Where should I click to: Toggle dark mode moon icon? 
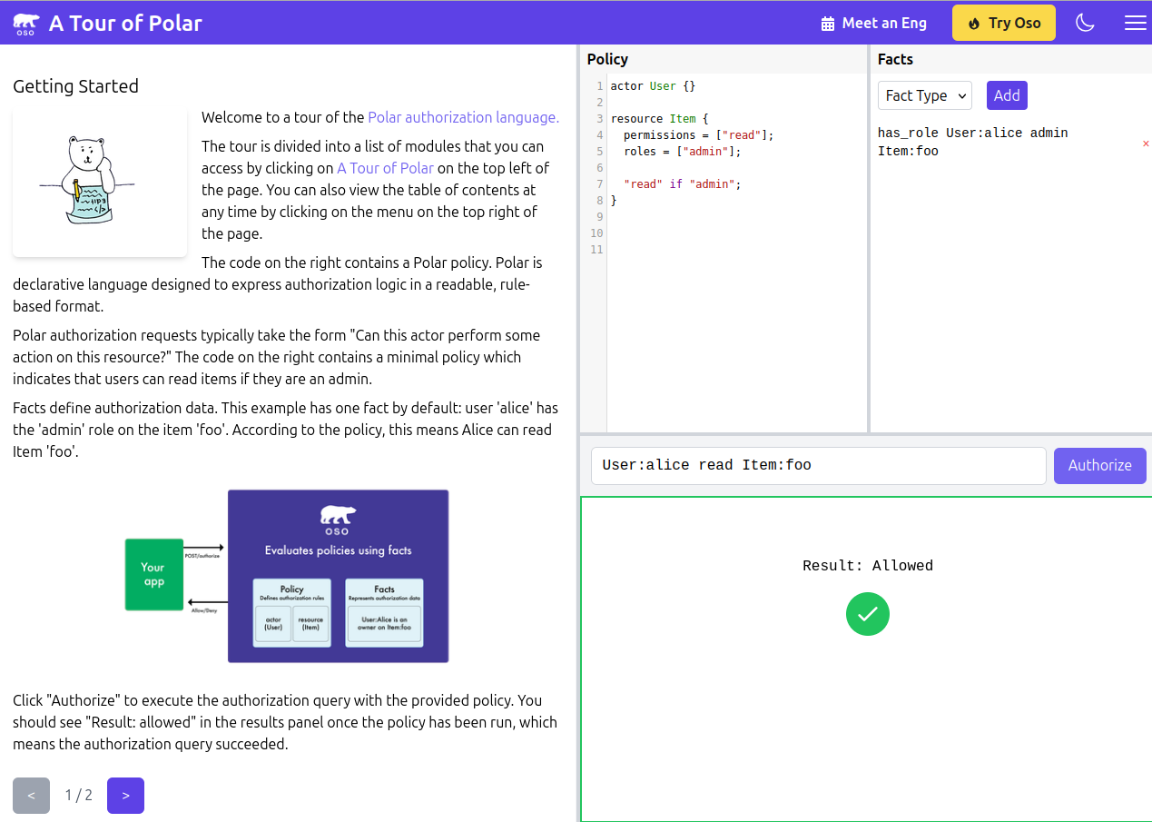(1085, 23)
